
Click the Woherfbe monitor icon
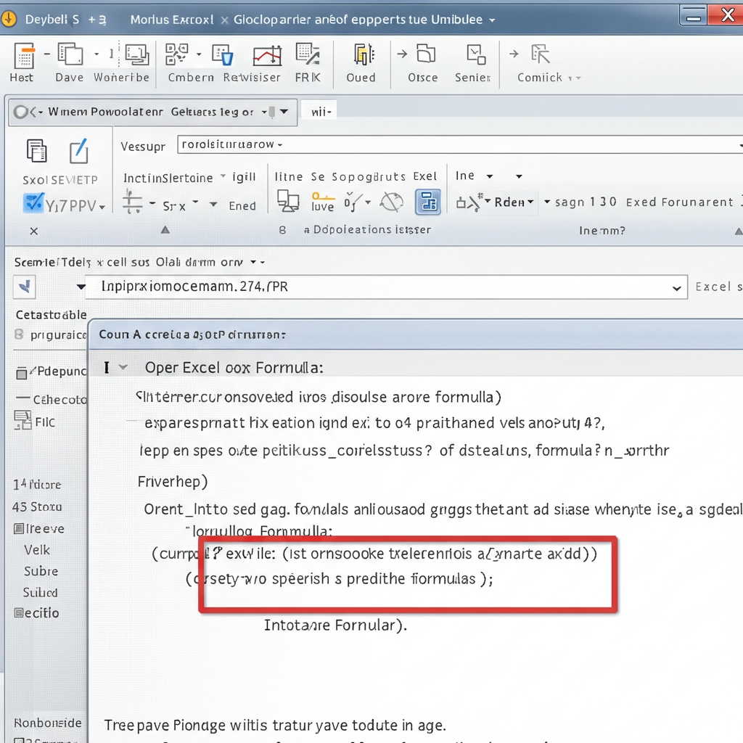(x=137, y=54)
